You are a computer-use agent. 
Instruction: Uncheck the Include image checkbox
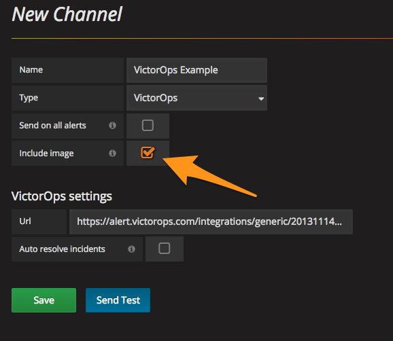click(148, 152)
